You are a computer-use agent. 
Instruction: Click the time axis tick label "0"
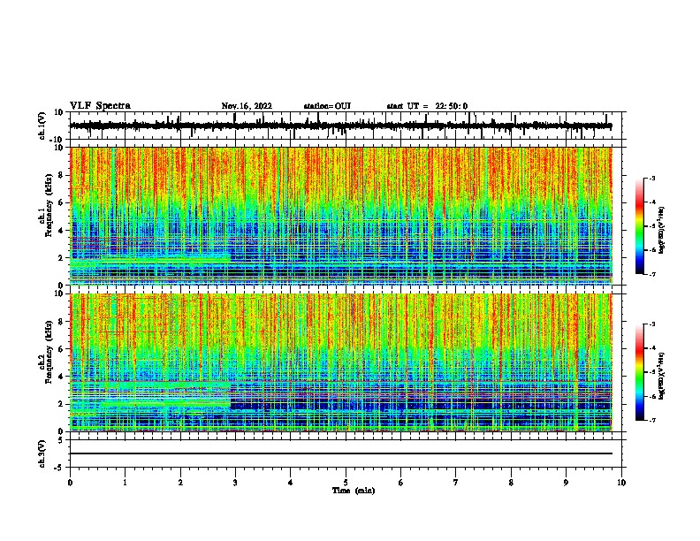tap(70, 483)
